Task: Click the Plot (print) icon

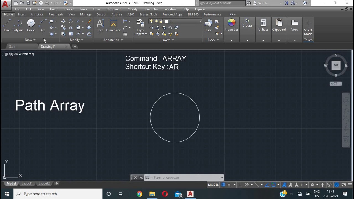Action: [41, 3]
